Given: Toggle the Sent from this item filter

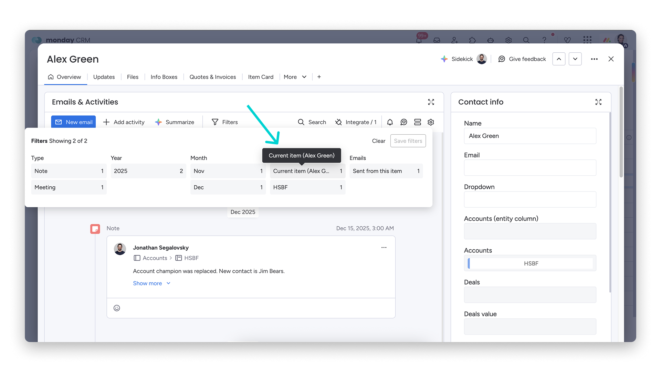Looking at the screenshot, I should click(x=386, y=171).
